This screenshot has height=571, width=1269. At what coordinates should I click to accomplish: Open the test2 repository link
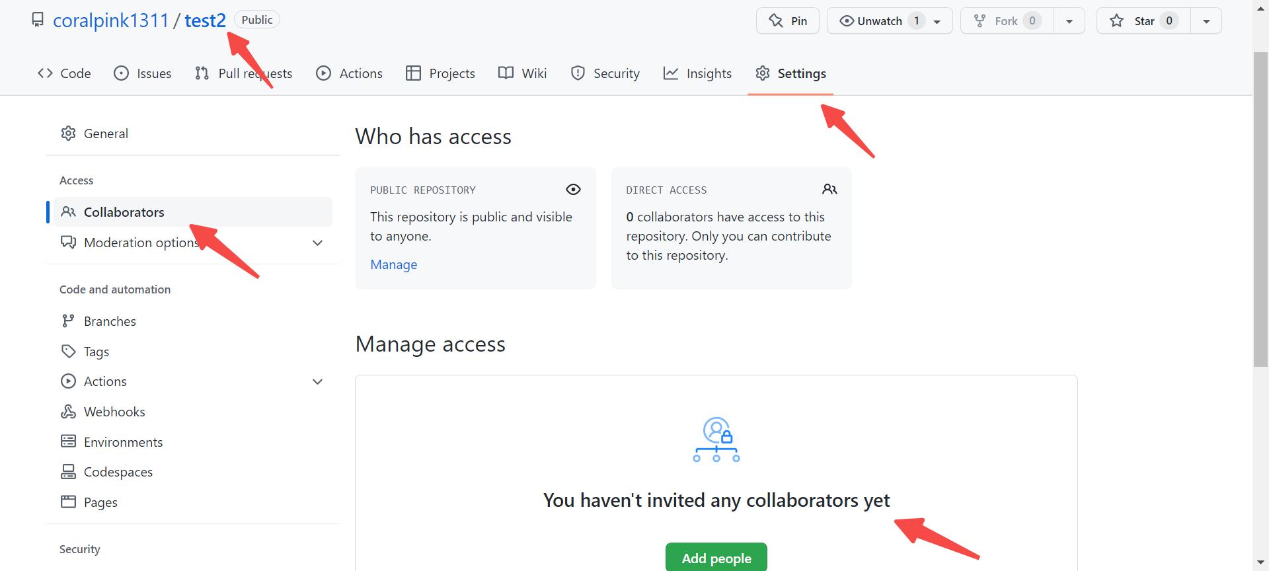tap(205, 20)
